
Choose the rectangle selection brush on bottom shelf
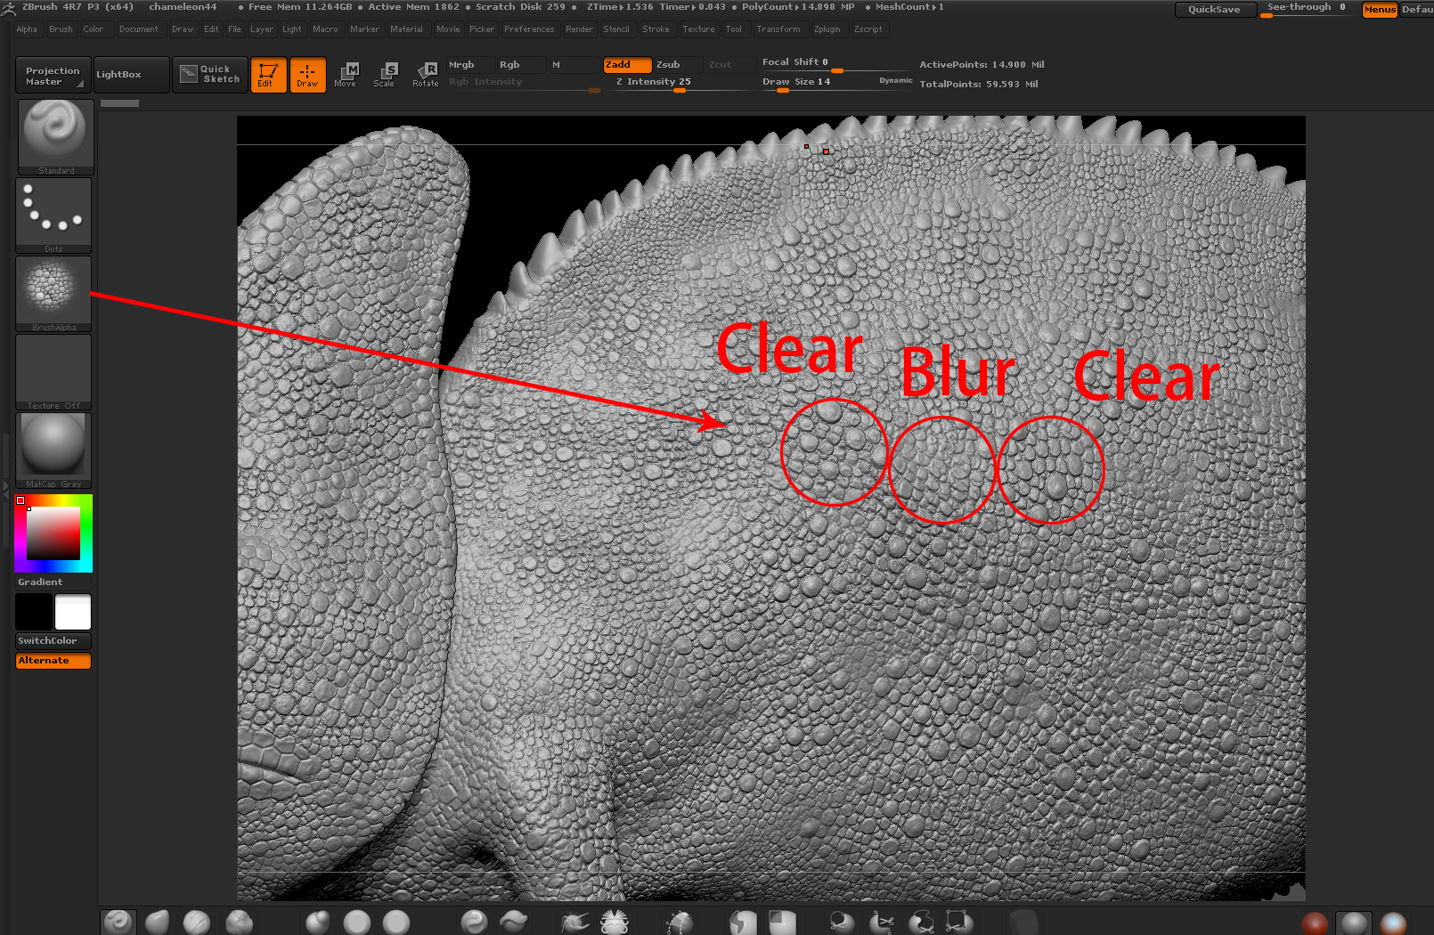click(x=958, y=922)
